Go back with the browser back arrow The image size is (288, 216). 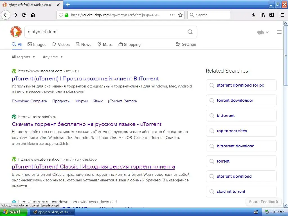point(6,15)
